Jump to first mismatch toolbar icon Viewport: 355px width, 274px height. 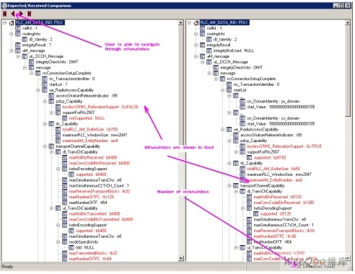click(5, 14)
